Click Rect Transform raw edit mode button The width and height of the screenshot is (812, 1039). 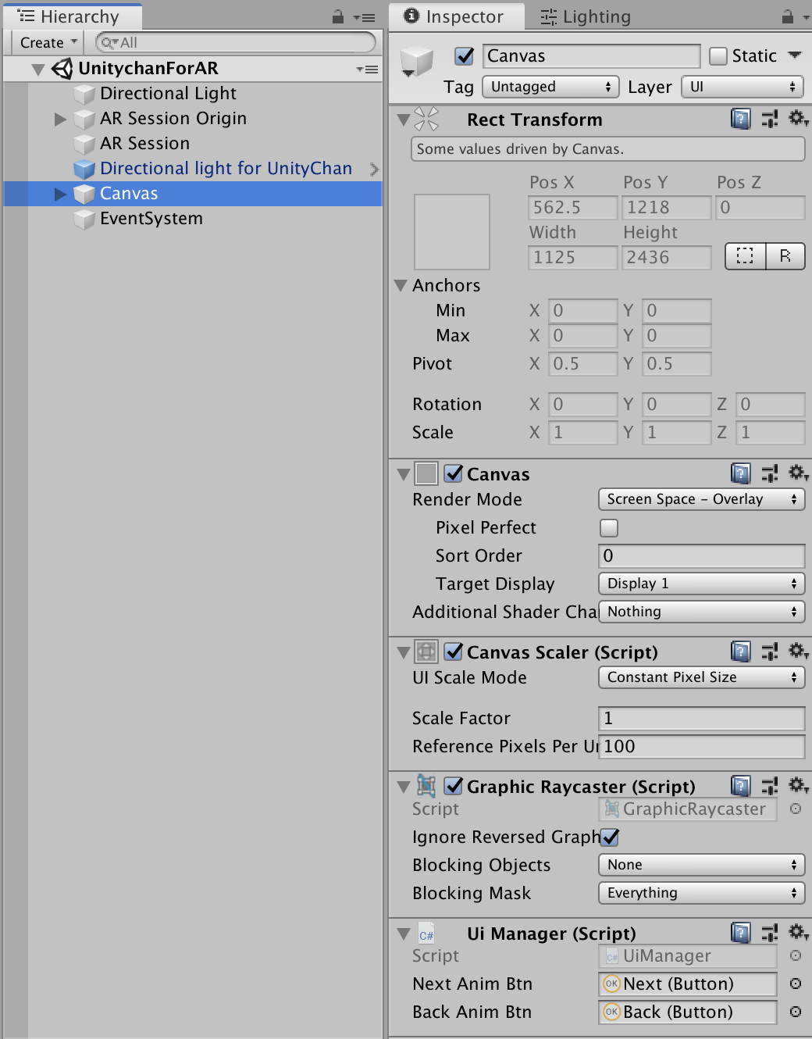(x=785, y=256)
